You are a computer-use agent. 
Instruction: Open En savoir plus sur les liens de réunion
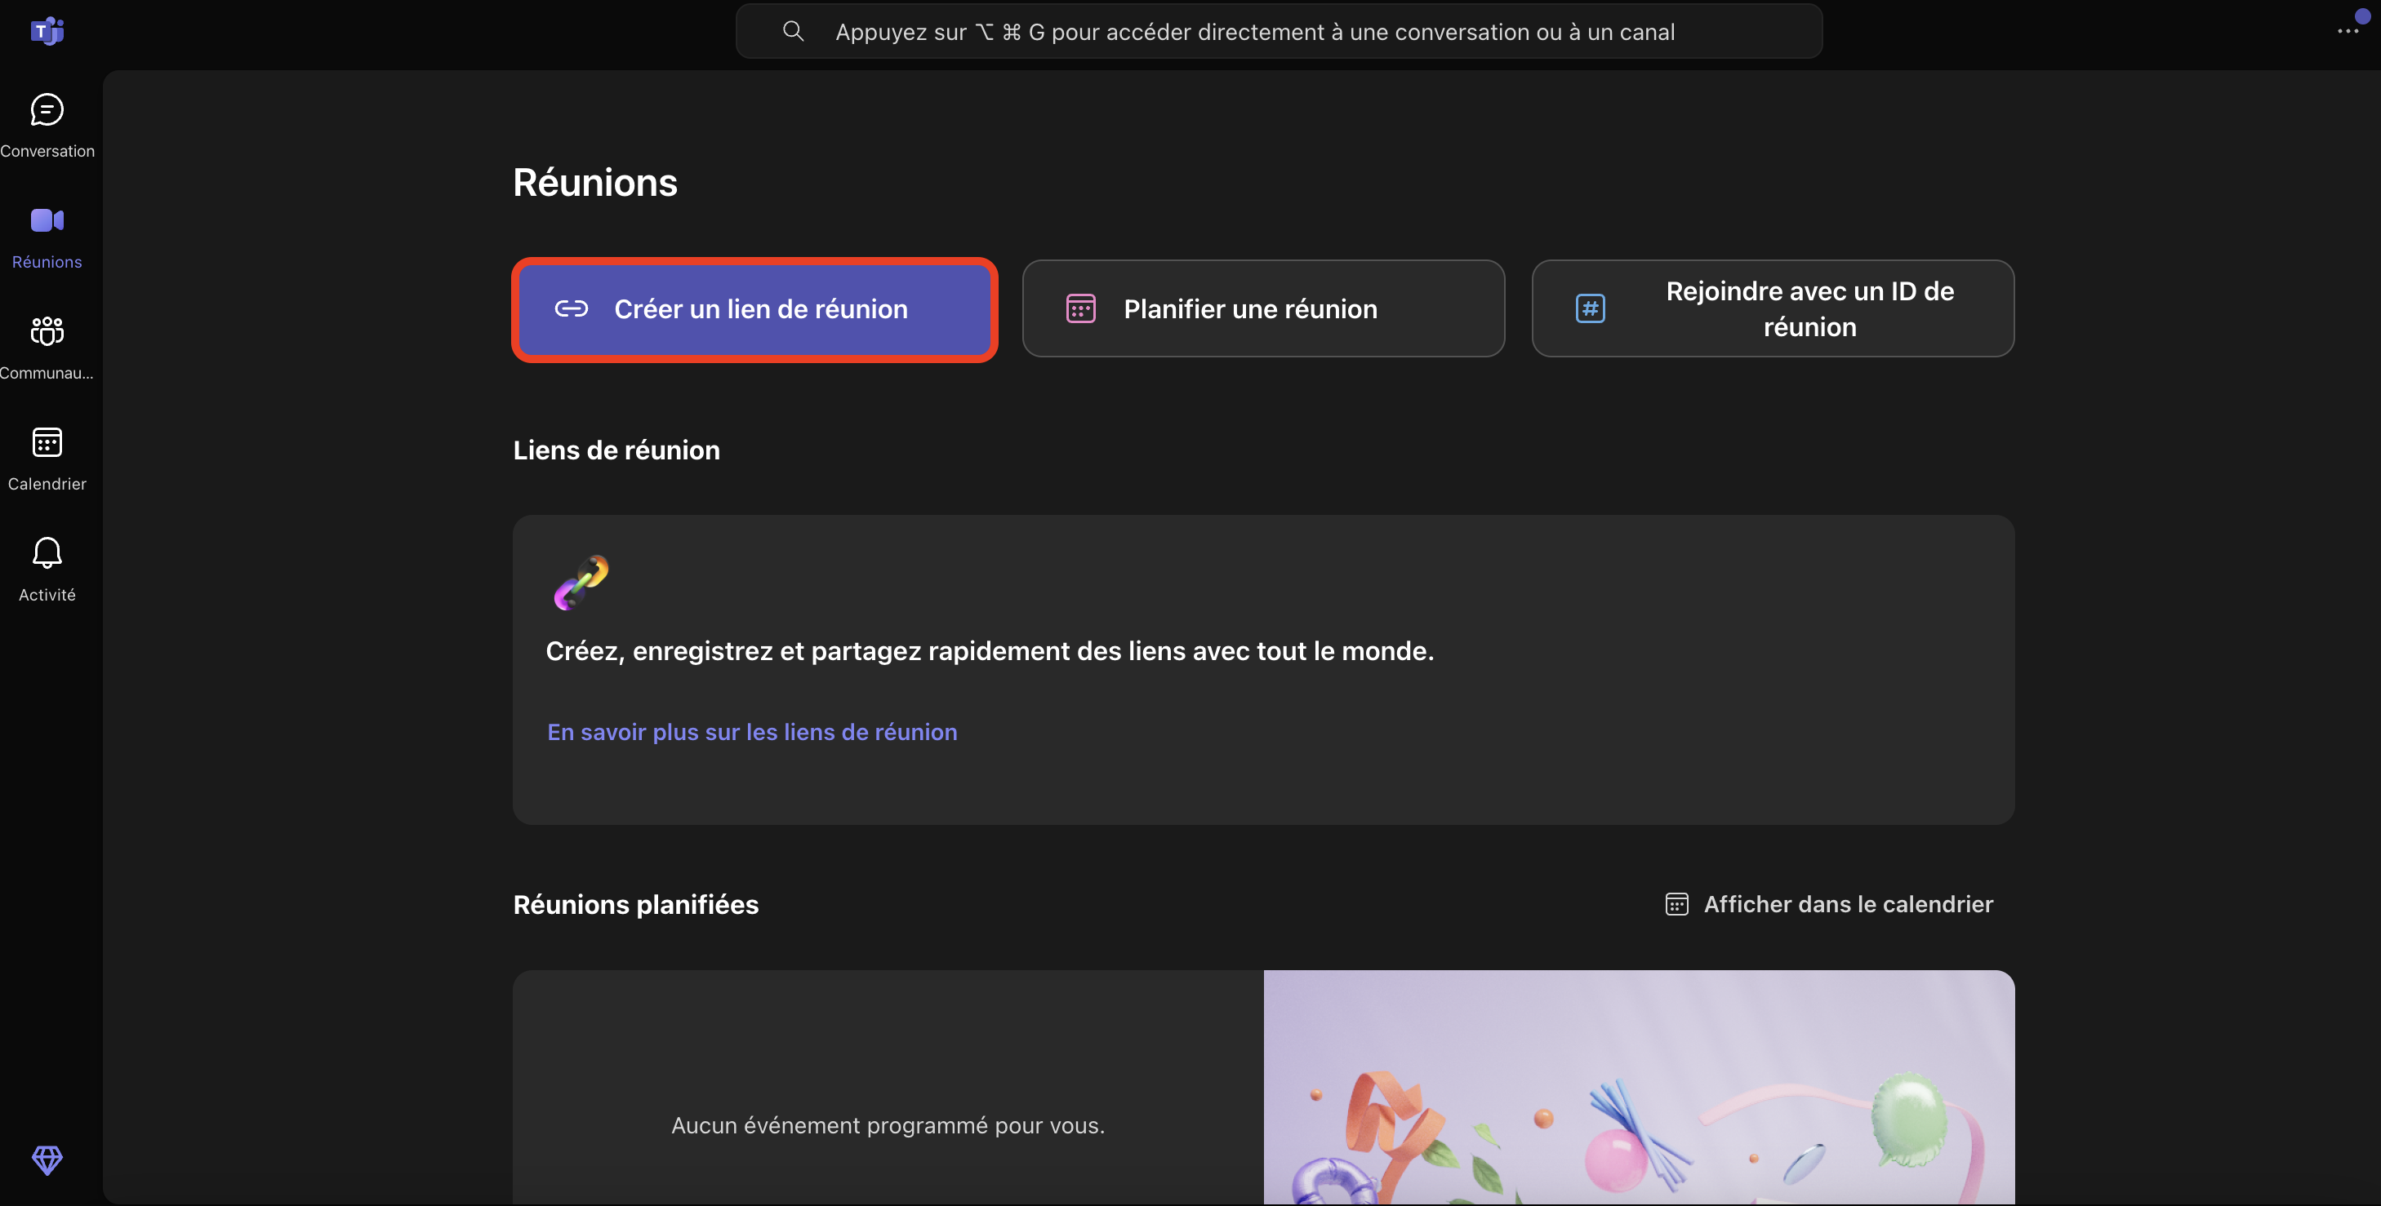click(751, 732)
